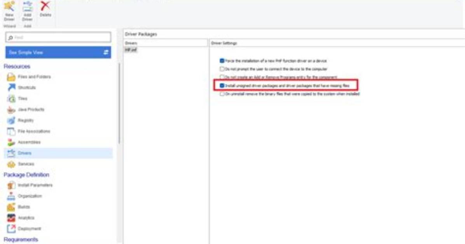Launch the New Driver wizard
This screenshot has height=244, width=465.
[x=9, y=11]
